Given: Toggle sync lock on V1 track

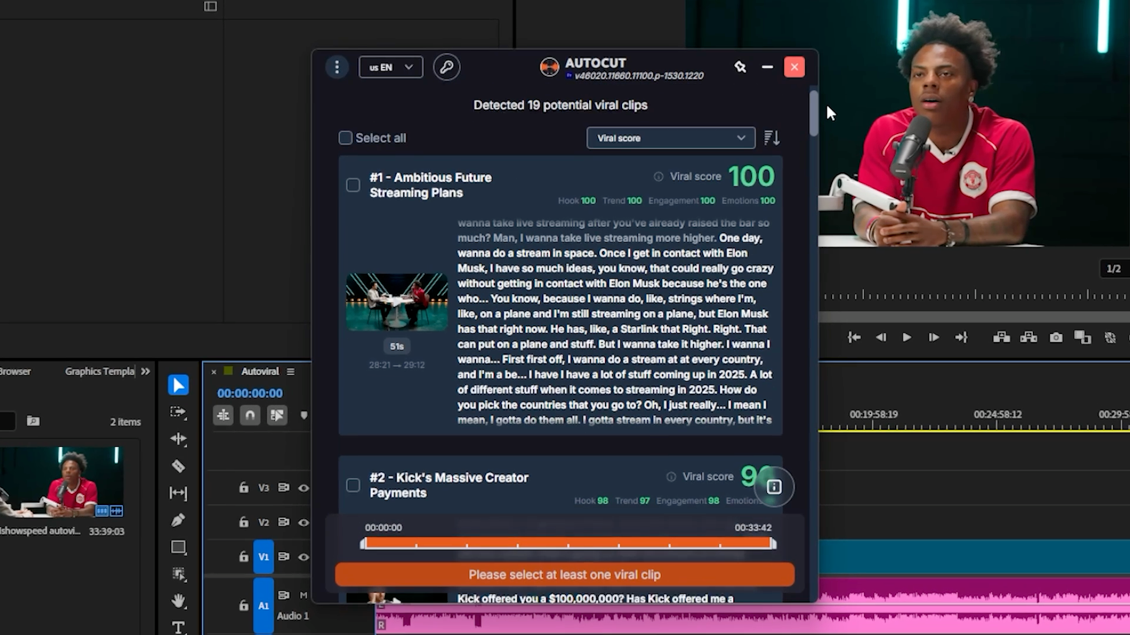Looking at the screenshot, I should [x=283, y=557].
